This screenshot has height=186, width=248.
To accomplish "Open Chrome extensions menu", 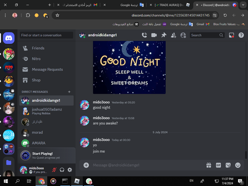I will 28,15.
